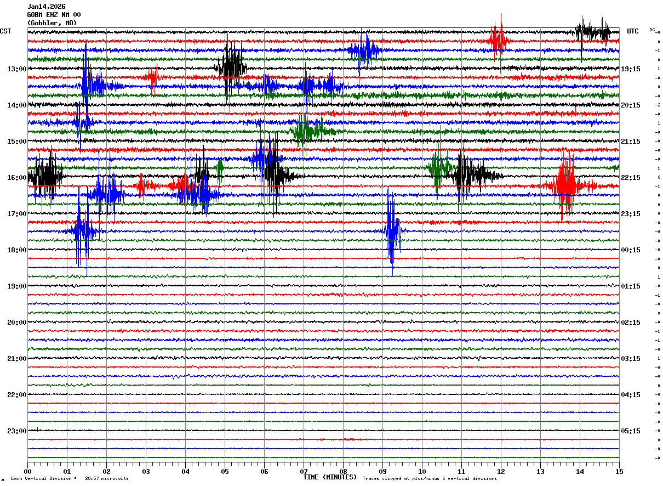Click the CST timezone label
The height and width of the screenshot is (486, 663).
pos(5,31)
